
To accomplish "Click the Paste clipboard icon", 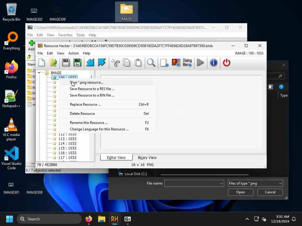I will point(138,63).
